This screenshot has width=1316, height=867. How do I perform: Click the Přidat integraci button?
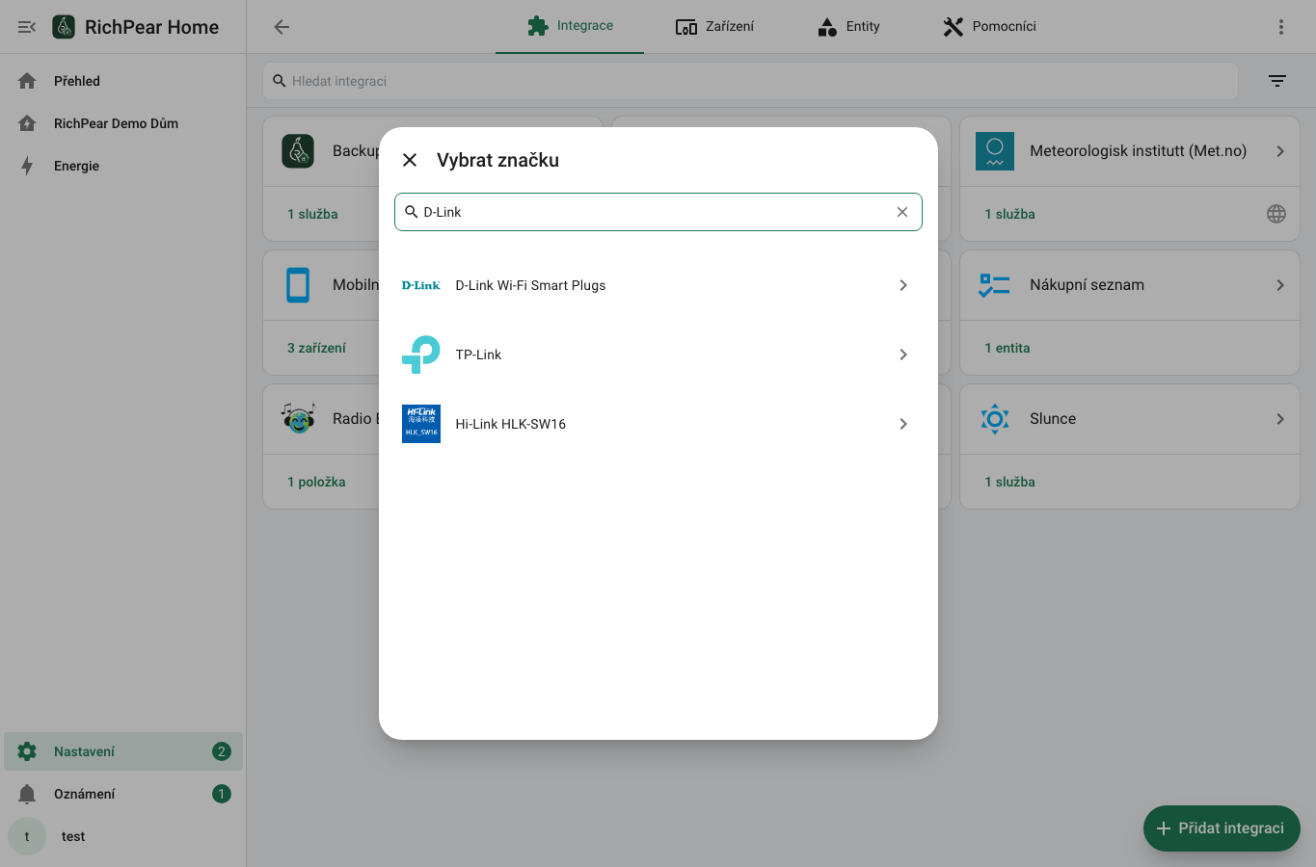1222,828
